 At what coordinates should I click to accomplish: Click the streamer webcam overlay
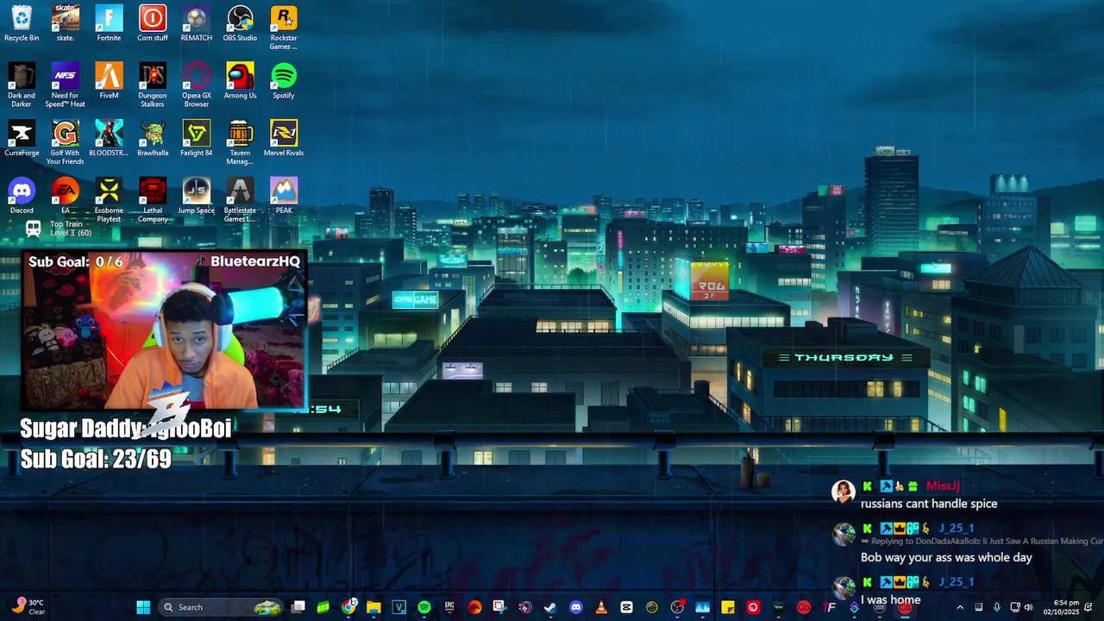pyautogui.click(x=164, y=330)
